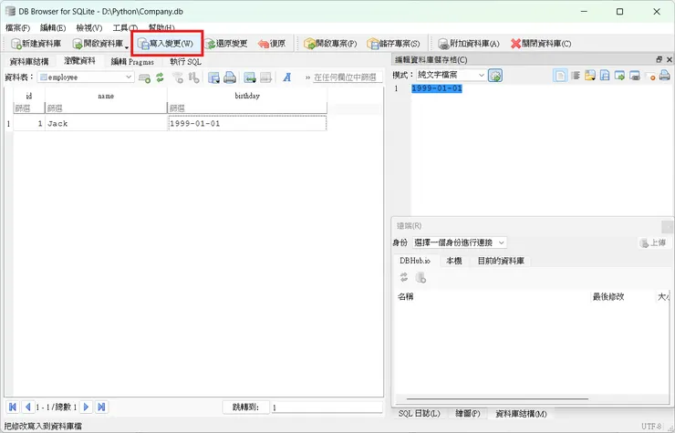Click the birthday column header
This screenshot has width=675, height=433.
tap(247, 96)
